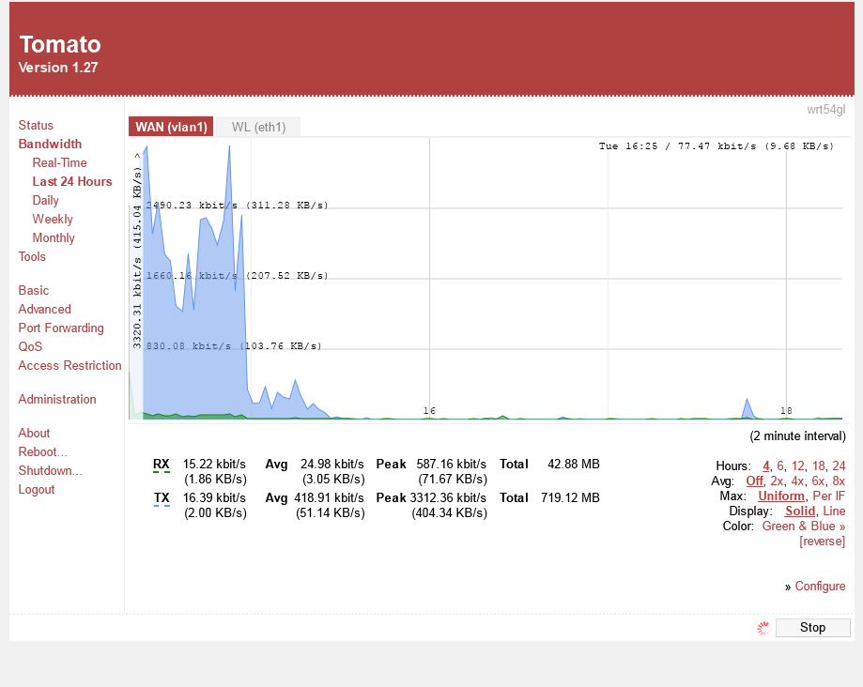Viewport: 863px width, 687px height.
Task: Change Max scaling to Per IF
Action: tap(829, 496)
